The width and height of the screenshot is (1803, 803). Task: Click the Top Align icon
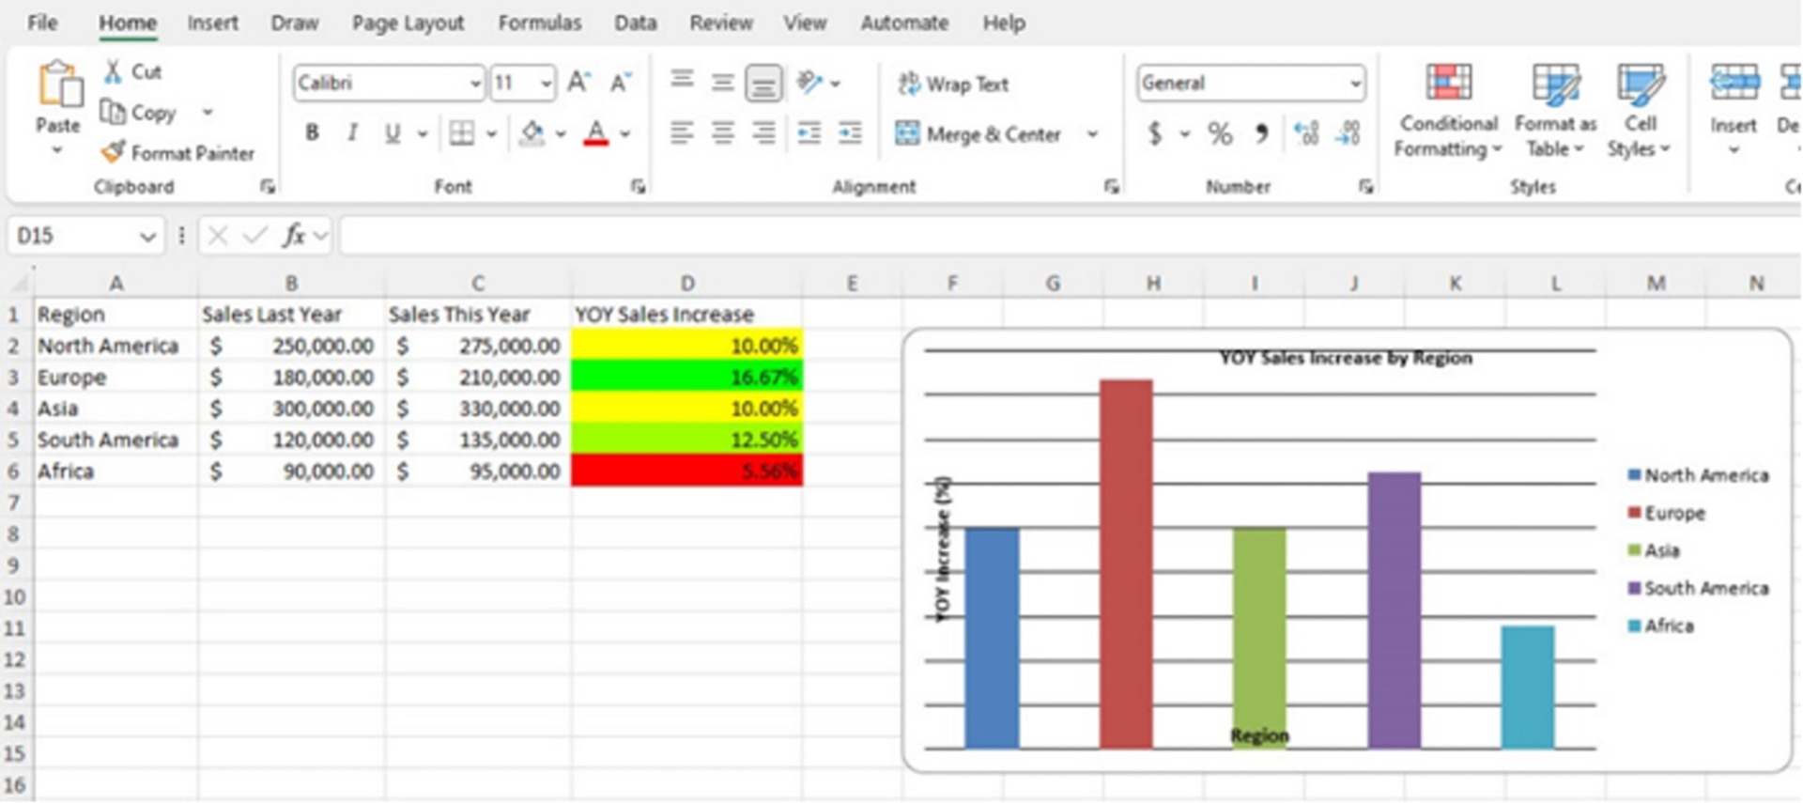tap(682, 82)
